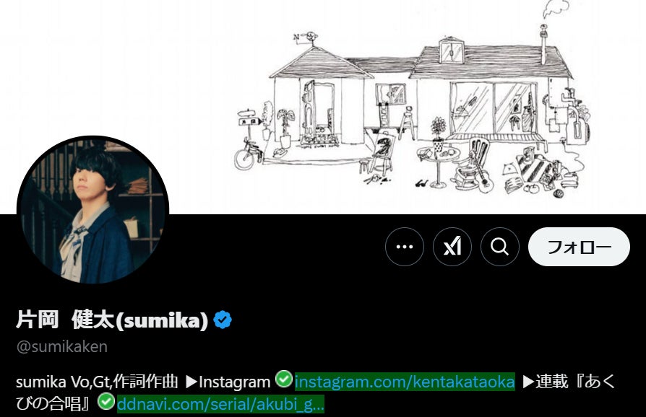This screenshot has height=417, width=646.
Task: Click the ▶Instagram label in the bio
Action: [x=228, y=382]
